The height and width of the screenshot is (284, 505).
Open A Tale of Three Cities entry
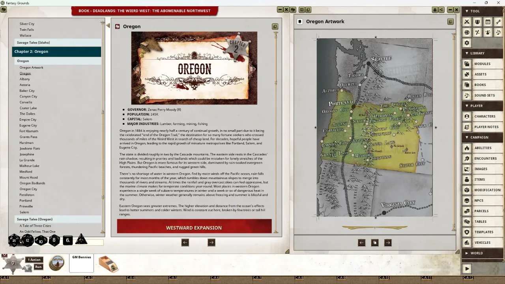pos(35,226)
